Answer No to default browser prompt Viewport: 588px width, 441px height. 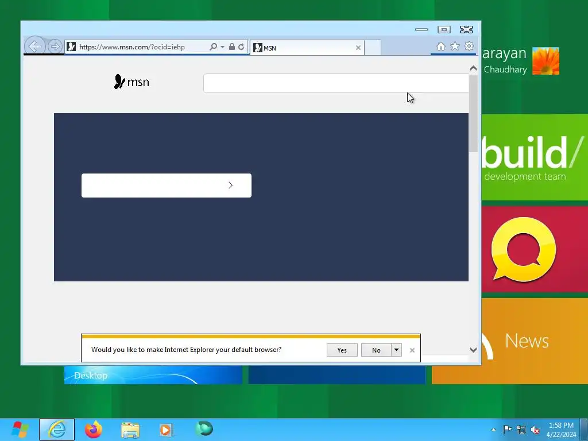pyautogui.click(x=376, y=350)
